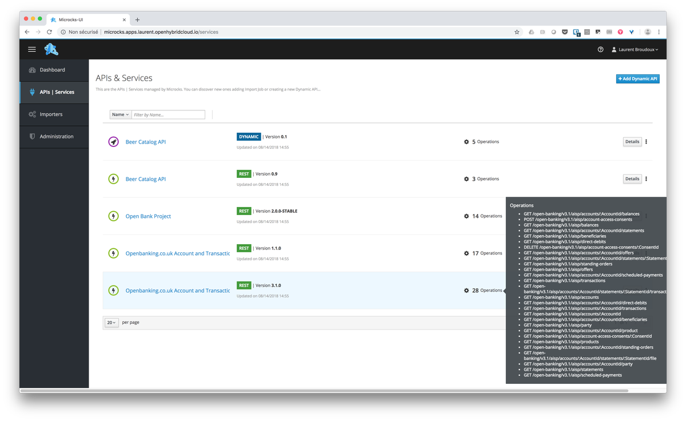
Task: Click the address bar URL
Action: coord(161,32)
